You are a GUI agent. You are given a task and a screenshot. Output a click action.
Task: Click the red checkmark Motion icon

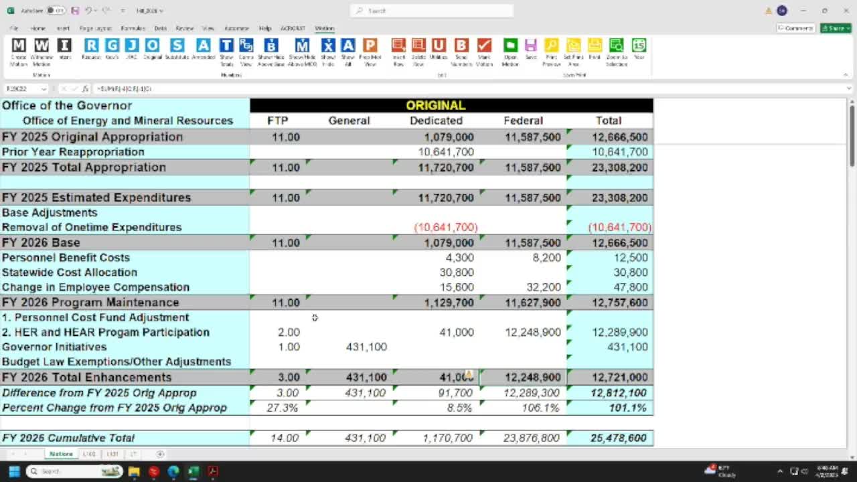pos(484,46)
